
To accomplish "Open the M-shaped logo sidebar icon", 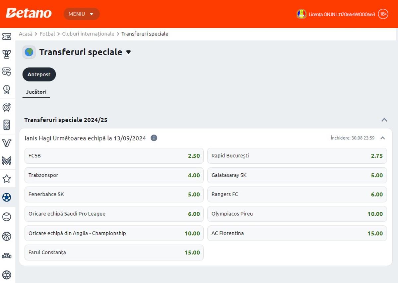I will [7, 161].
